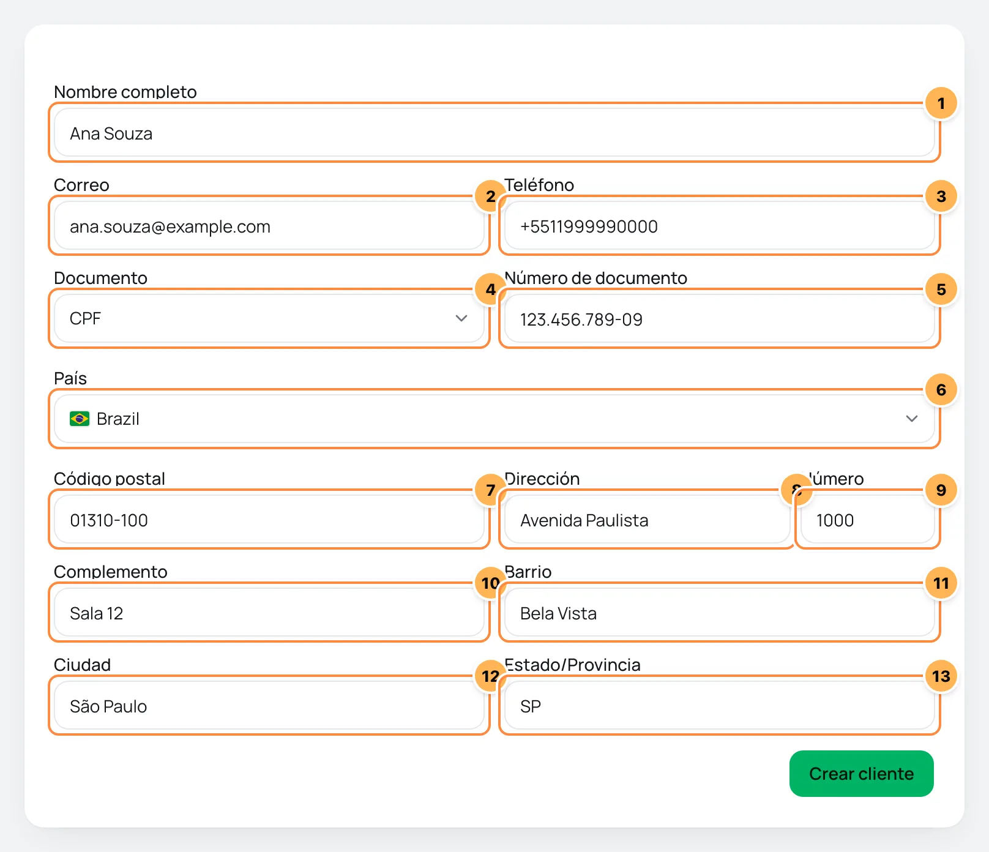The height and width of the screenshot is (852, 989).
Task: Click the Número de documento label
Action: click(596, 278)
